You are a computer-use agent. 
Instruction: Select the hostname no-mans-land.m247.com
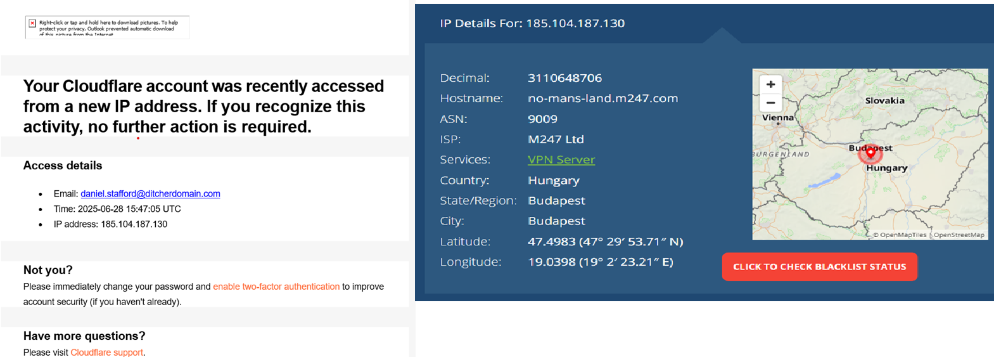click(x=603, y=98)
